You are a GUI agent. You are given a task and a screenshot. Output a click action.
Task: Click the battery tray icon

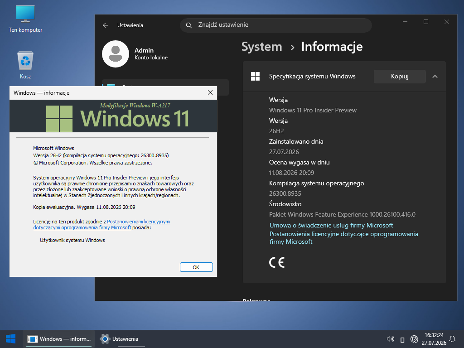point(402,339)
